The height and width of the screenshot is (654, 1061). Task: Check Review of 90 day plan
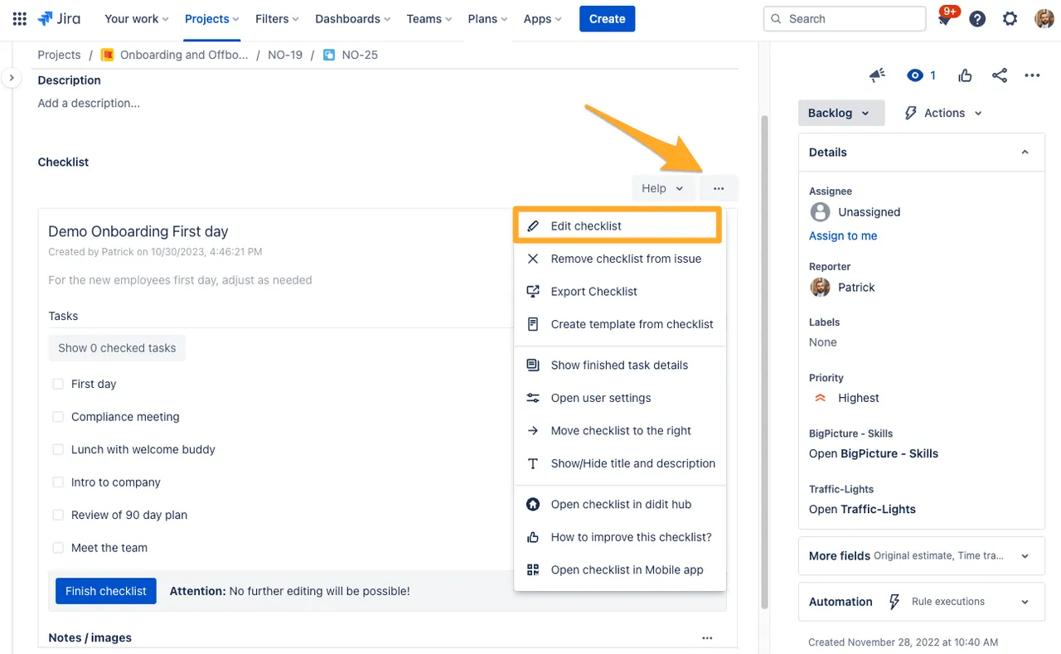pyautogui.click(x=58, y=515)
